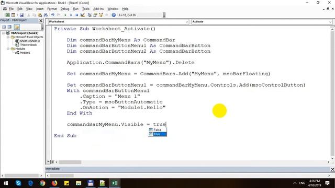This screenshot has height=188, width=335.
Task: Open the Tools menu
Action: point(86,9)
